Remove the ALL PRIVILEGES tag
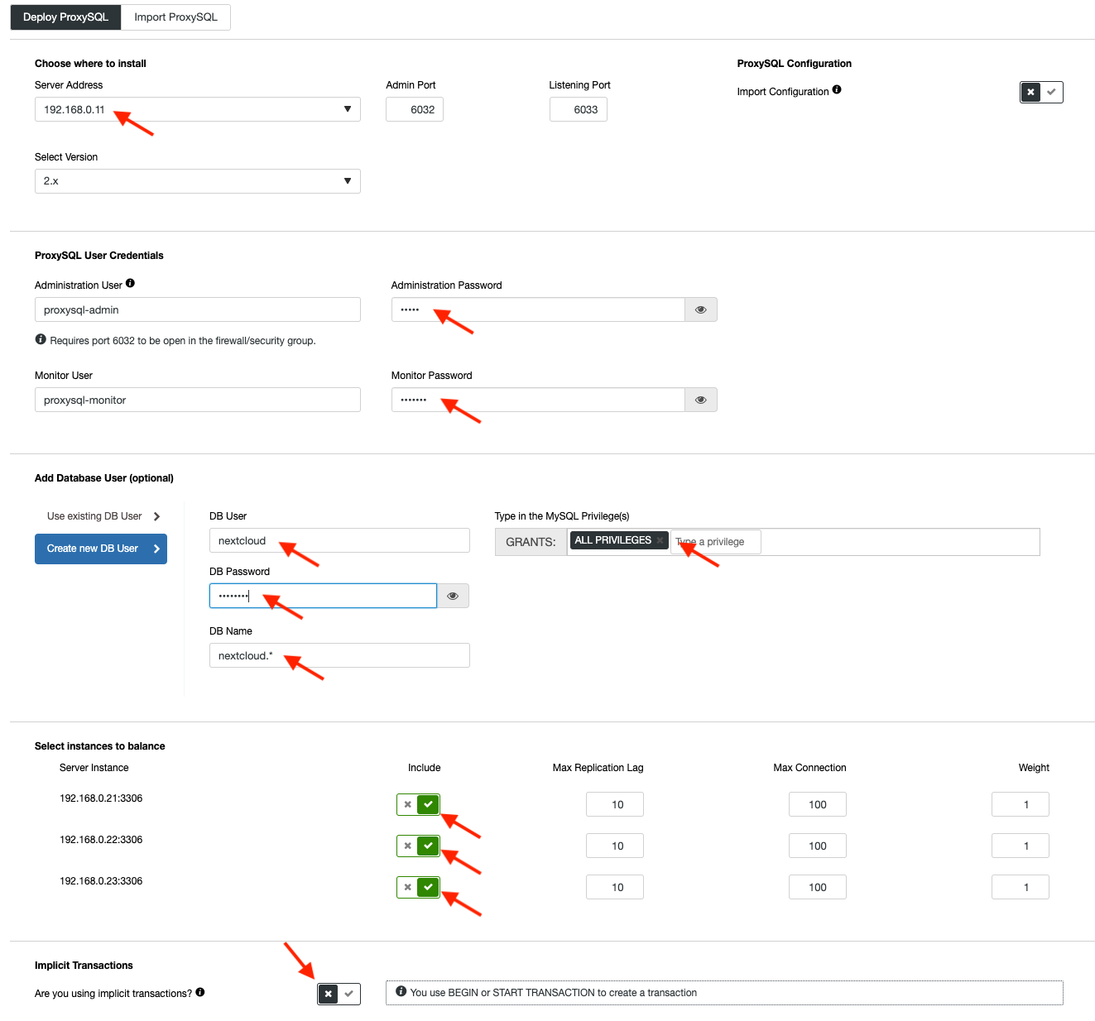The width and height of the screenshot is (1095, 1021). point(660,540)
